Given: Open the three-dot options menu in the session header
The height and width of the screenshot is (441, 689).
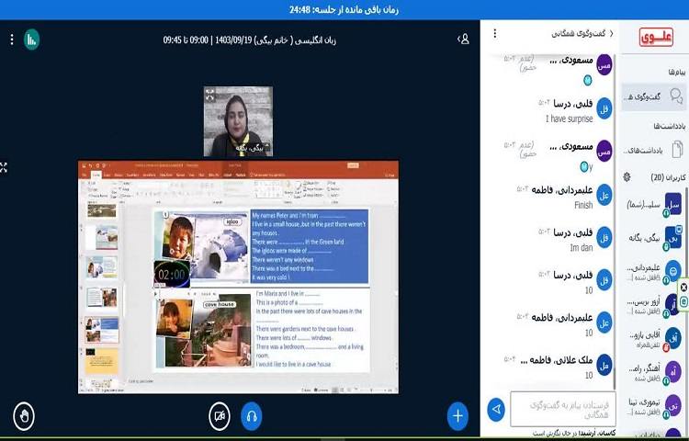Looking at the screenshot, I should coord(12,40).
